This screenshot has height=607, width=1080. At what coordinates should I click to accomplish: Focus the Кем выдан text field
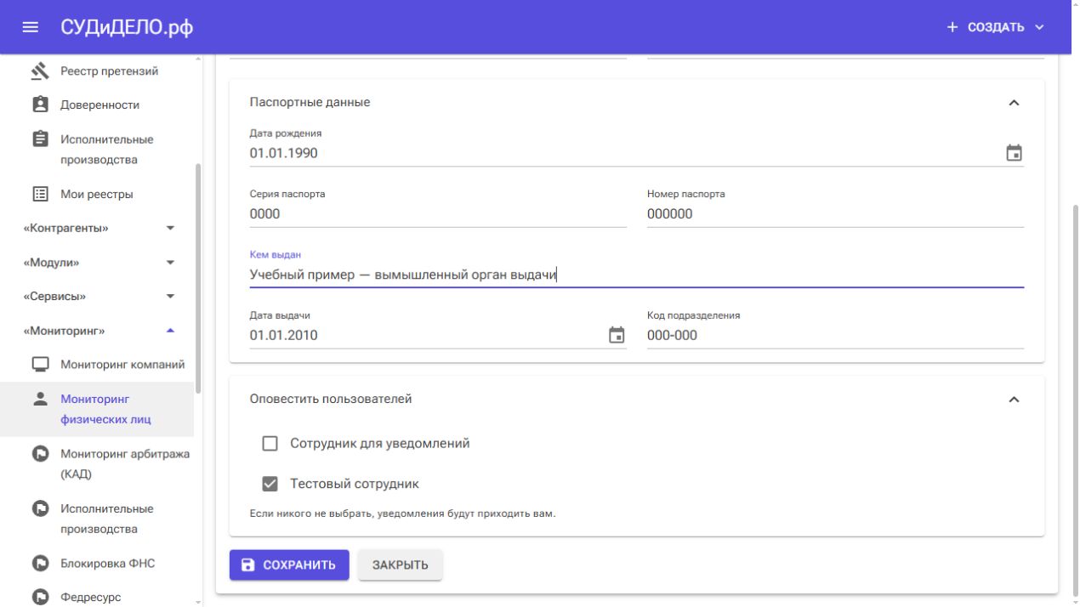point(636,275)
